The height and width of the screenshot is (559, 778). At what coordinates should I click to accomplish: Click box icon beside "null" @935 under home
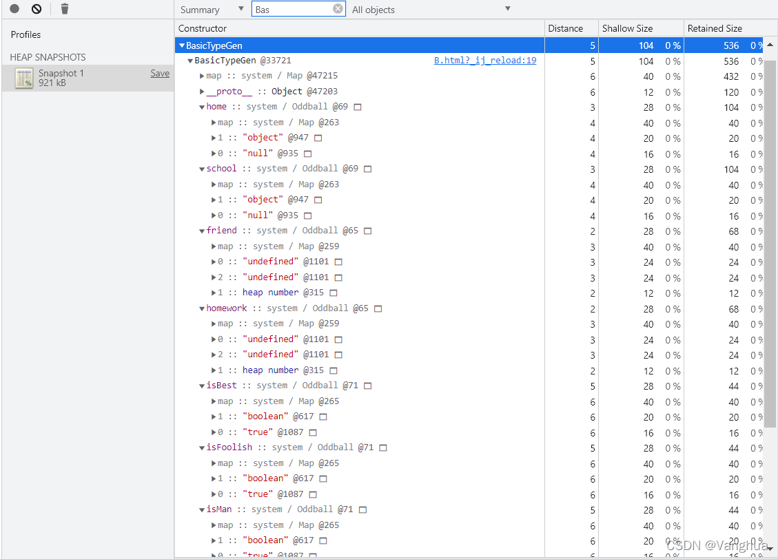307,154
